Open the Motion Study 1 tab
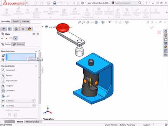The image size is (168, 126). click(x=32, y=122)
